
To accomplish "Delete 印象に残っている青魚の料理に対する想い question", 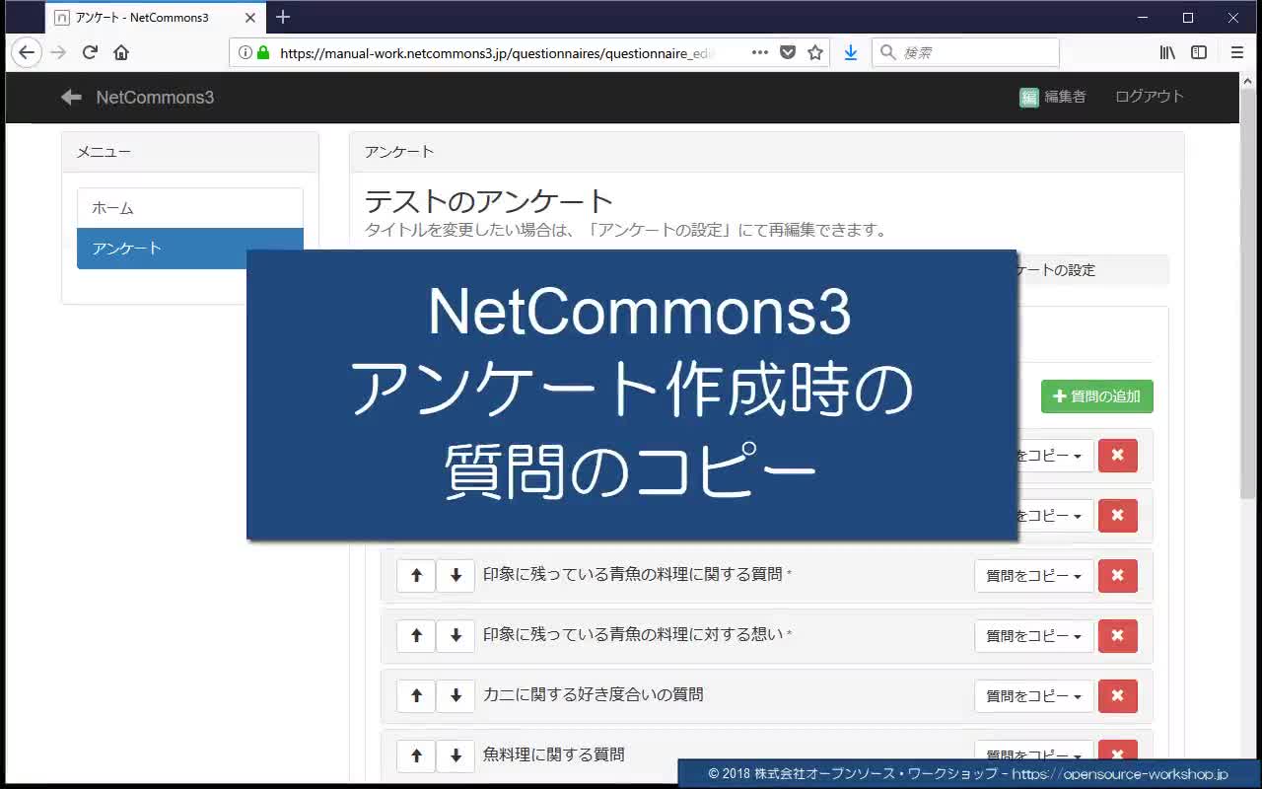I will [1118, 636].
